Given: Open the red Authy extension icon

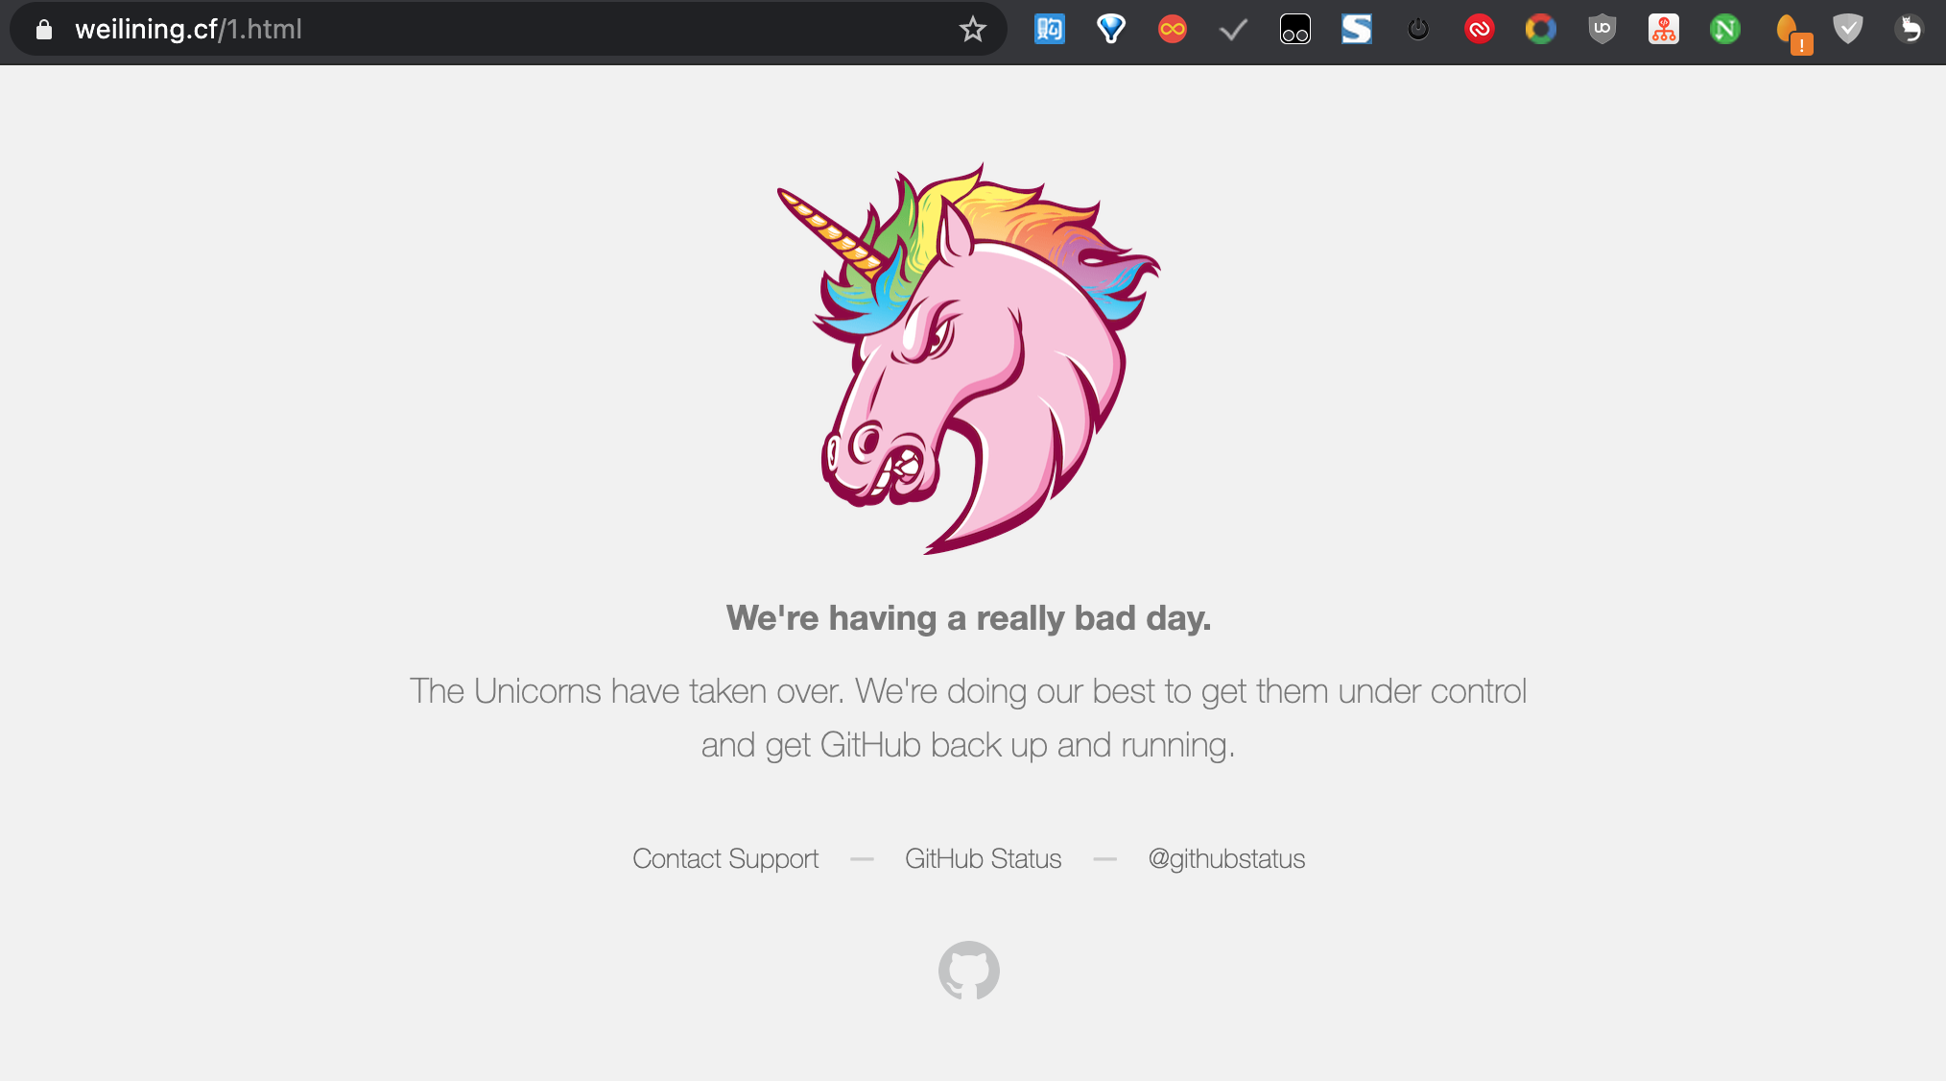Looking at the screenshot, I should pos(1479,30).
